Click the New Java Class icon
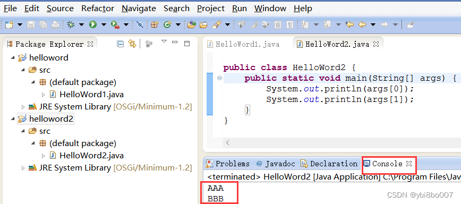The width and height of the screenshot is (461, 204). [x=168, y=24]
